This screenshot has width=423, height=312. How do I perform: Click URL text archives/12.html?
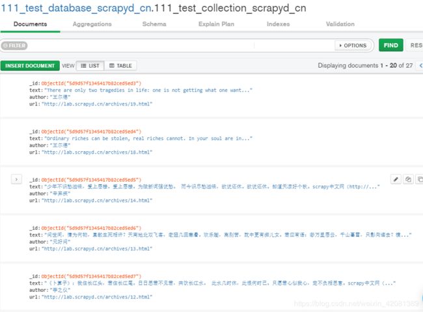(x=97, y=297)
